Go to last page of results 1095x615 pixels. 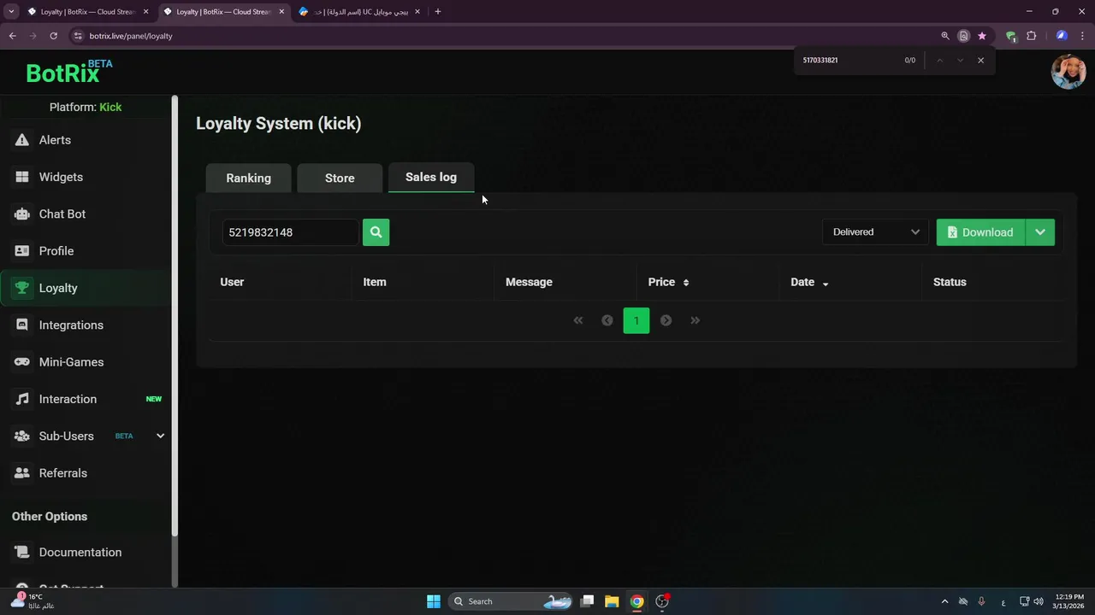click(x=695, y=320)
